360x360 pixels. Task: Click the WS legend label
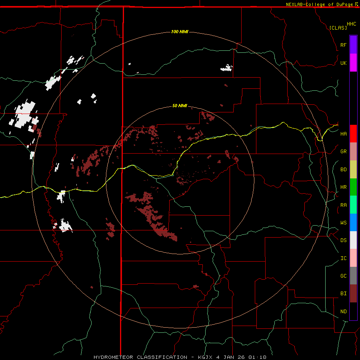[343, 223]
